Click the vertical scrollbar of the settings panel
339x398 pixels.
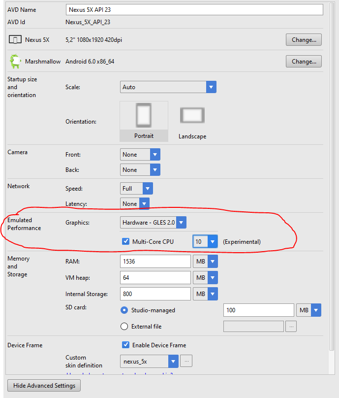(332, 177)
